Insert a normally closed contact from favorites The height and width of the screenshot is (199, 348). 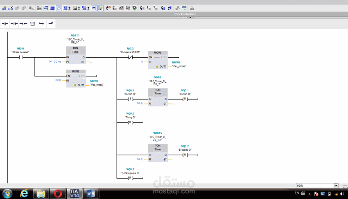click(x=14, y=23)
